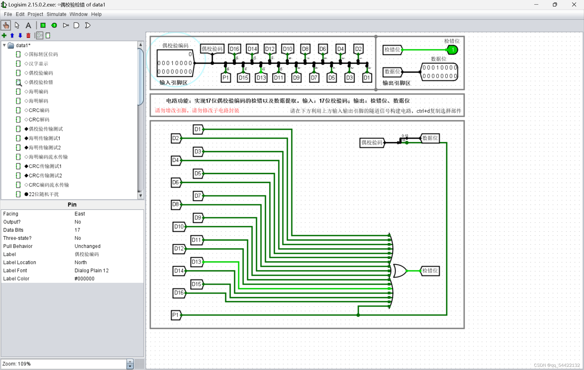Select the CRC编码 circuit in tree
Viewport: 584px width, 370px height.
point(39,110)
